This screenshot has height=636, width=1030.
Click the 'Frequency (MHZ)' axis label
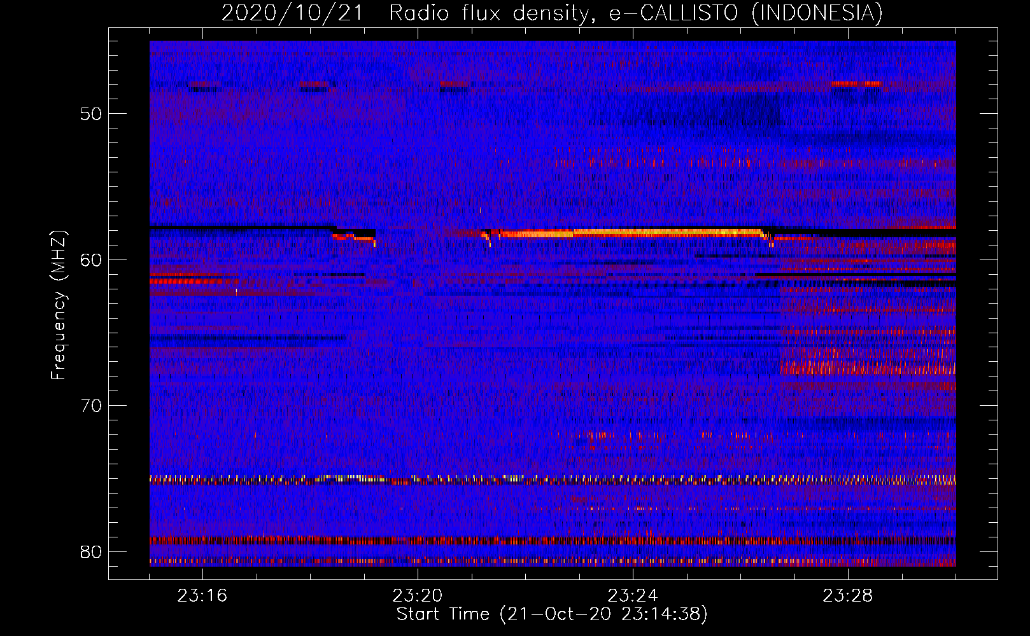[58, 305]
